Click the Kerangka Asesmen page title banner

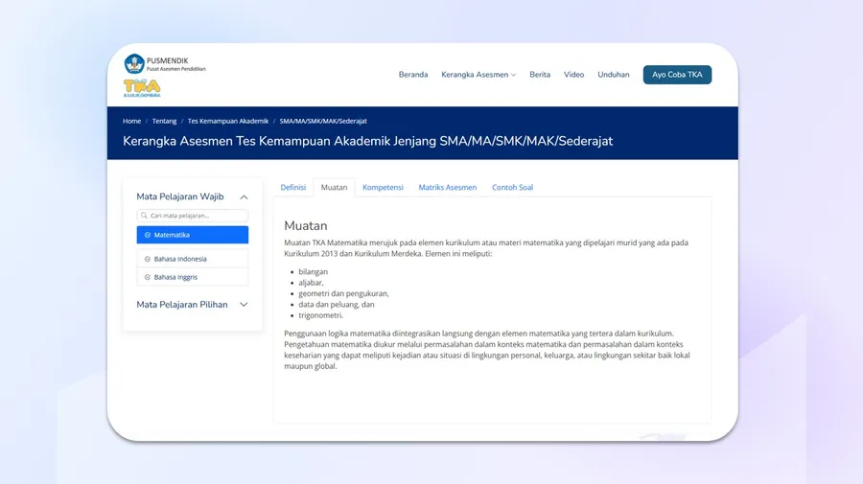(367, 141)
